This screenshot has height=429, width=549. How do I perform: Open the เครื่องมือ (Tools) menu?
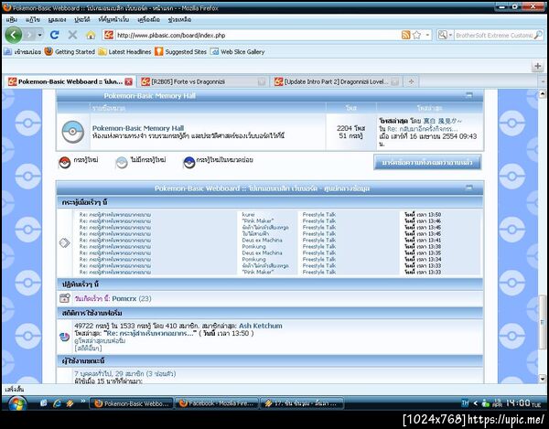pyautogui.click(x=148, y=19)
